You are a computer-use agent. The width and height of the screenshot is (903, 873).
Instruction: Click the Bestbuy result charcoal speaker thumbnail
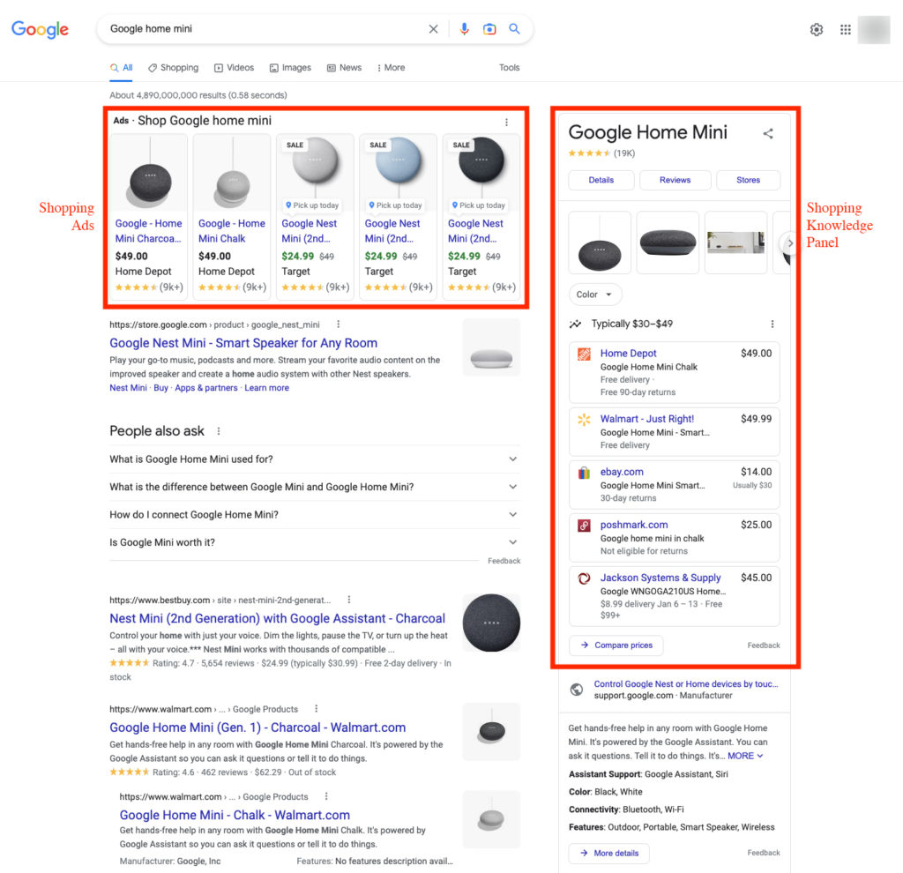[x=491, y=623]
